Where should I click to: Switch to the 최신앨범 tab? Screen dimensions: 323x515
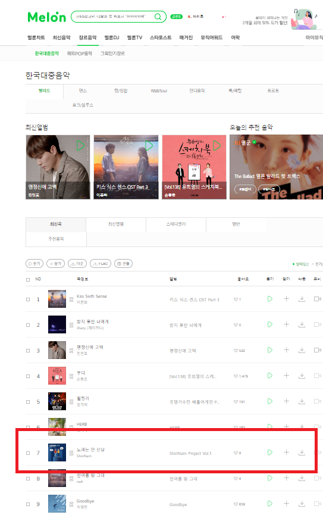116,224
